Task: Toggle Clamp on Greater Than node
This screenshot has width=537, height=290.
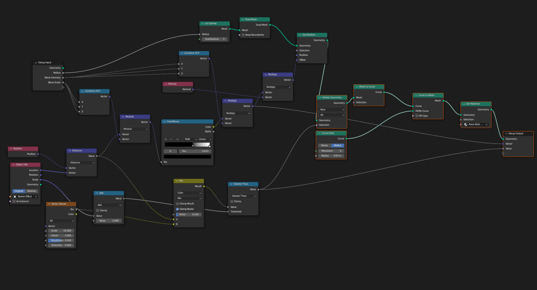Action: (x=232, y=201)
